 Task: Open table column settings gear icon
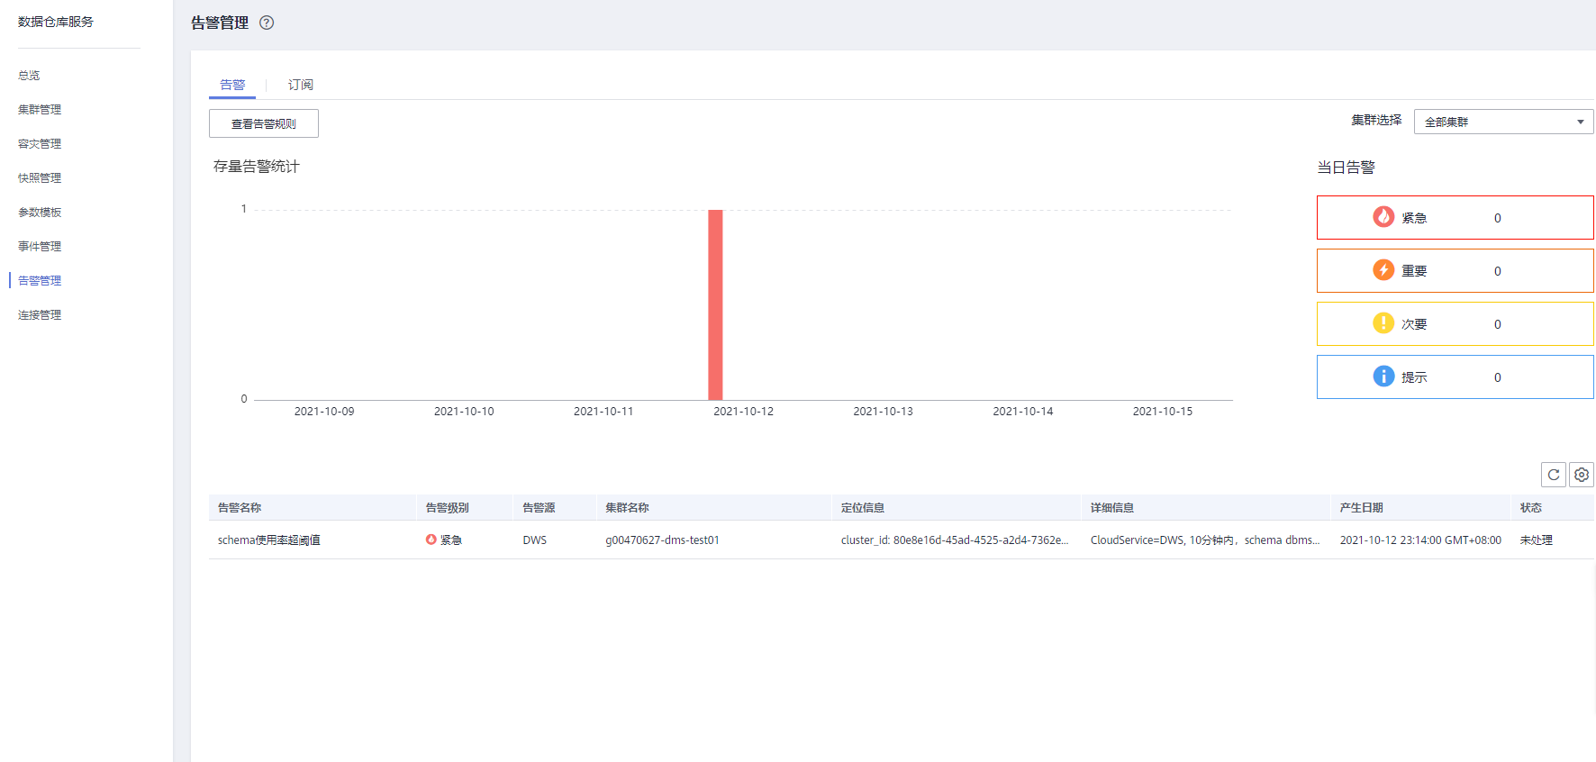[x=1582, y=475]
